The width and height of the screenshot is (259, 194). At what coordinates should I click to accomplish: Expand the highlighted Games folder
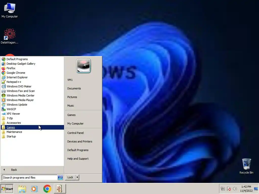[x=32, y=127]
